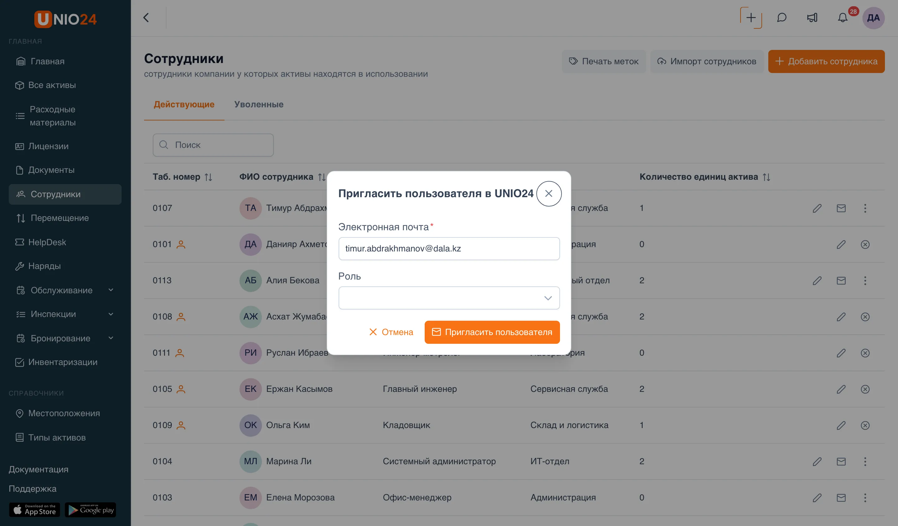Image resolution: width=898 pixels, height=526 pixels.
Task: Open Главная in sidebar
Action: coord(65,61)
